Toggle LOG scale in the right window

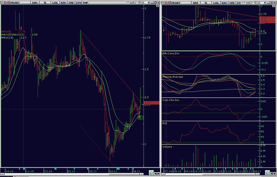[216, 3]
